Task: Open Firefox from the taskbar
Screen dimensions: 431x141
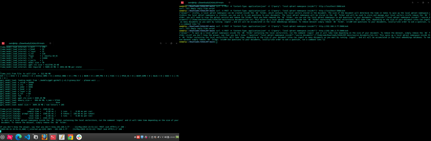Action: (44, 137)
